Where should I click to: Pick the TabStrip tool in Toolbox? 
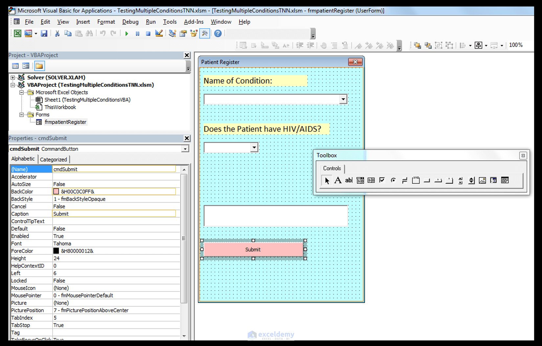click(438, 180)
